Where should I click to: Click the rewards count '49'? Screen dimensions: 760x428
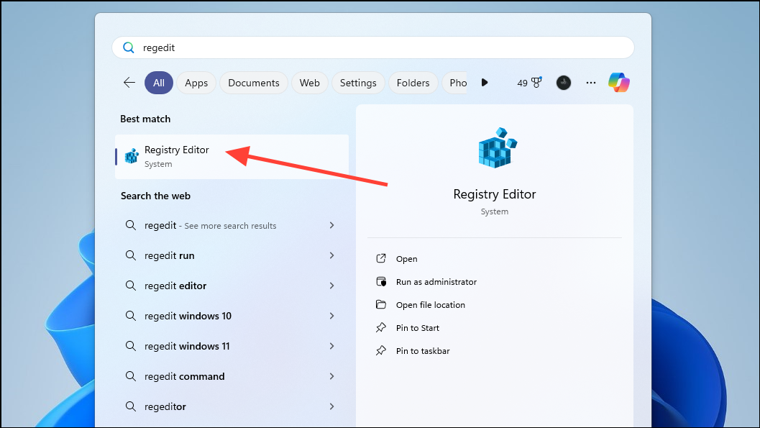522,83
